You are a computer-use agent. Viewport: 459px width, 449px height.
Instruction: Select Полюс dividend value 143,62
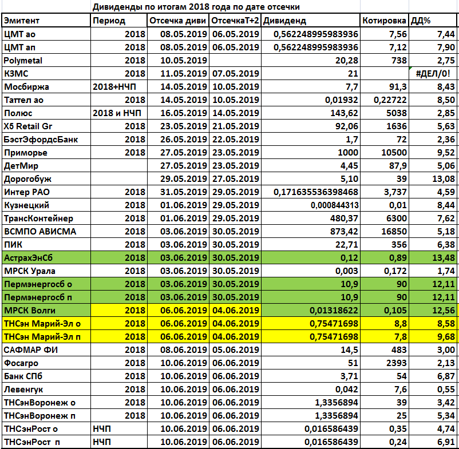pyautogui.click(x=310, y=113)
